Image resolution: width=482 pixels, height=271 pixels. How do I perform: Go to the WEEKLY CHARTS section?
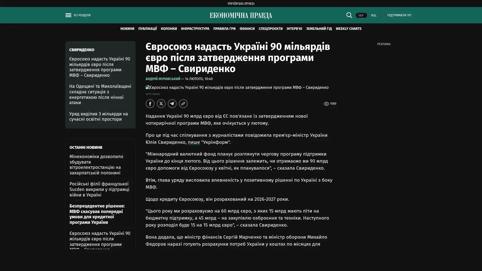348,29
